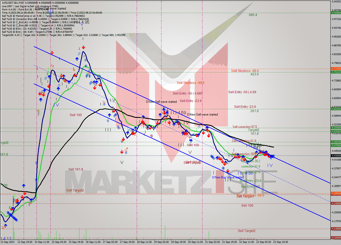Click the 4.95 peak price label

point(85,22)
